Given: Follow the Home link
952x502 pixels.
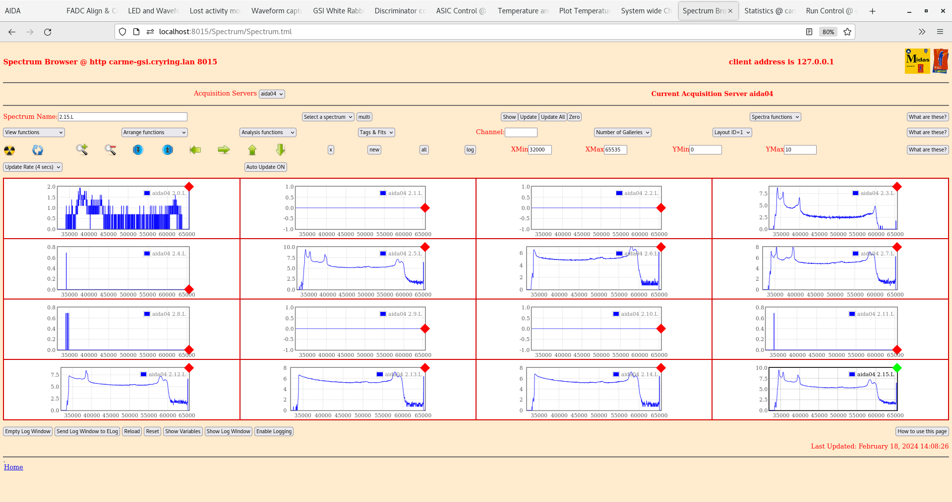Looking at the screenshot, I should 13,467.
